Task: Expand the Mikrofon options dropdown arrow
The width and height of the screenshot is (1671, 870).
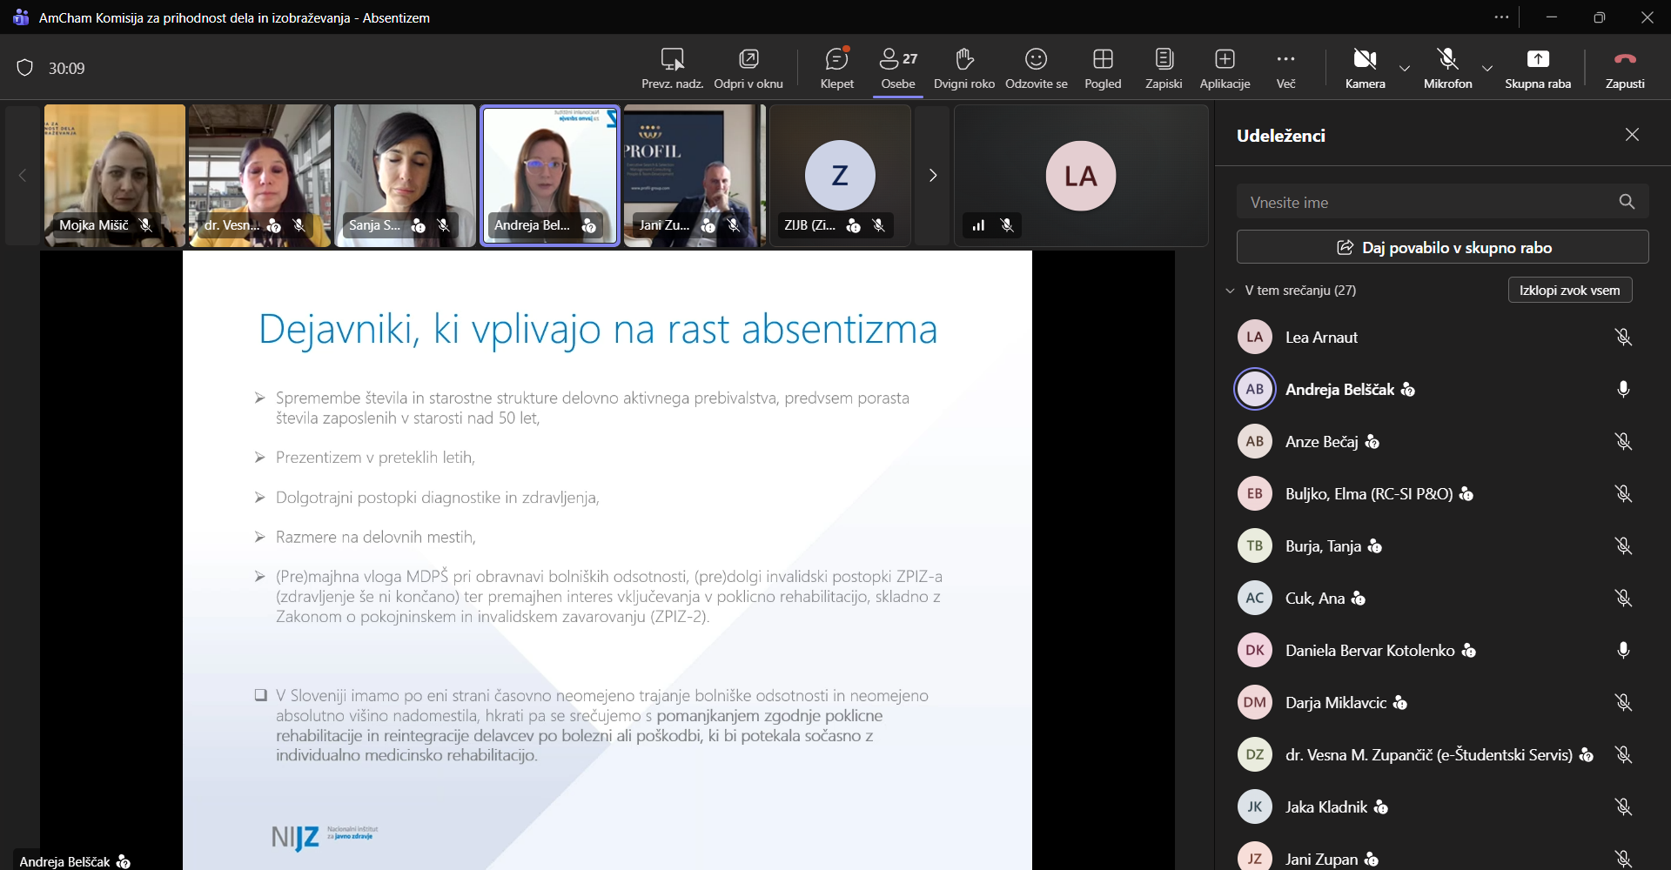Action: [x=1487, y=68]
